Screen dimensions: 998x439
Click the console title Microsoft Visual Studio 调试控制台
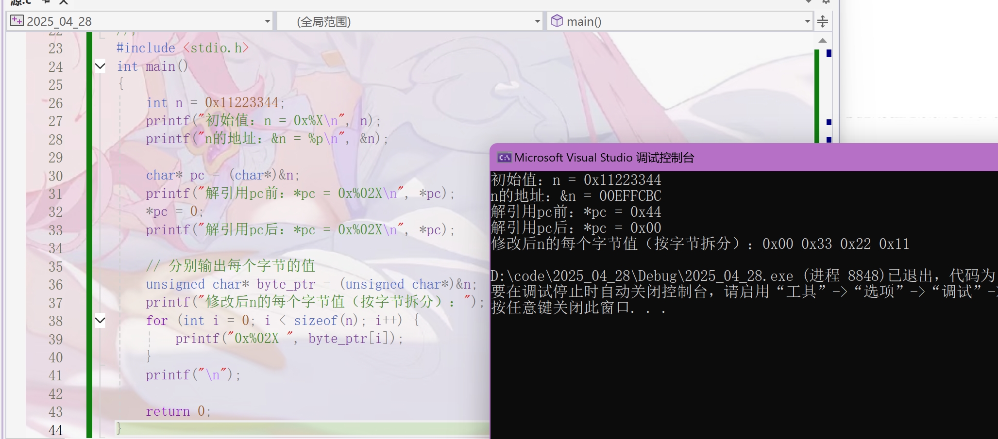tap(604, 158)
